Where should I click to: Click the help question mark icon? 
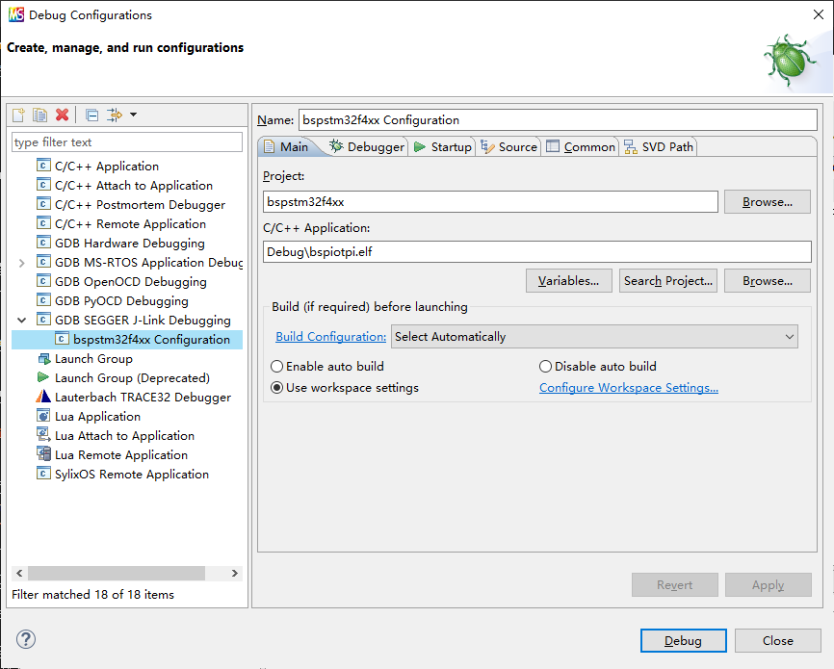pos(26,639)
